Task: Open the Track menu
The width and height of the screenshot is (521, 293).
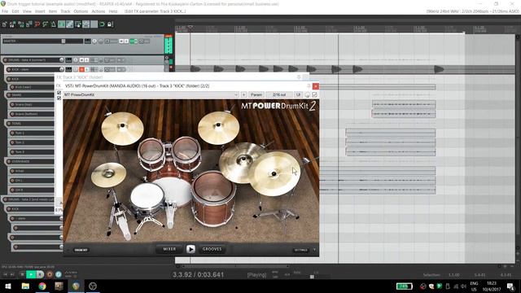Action: (65, 11)
